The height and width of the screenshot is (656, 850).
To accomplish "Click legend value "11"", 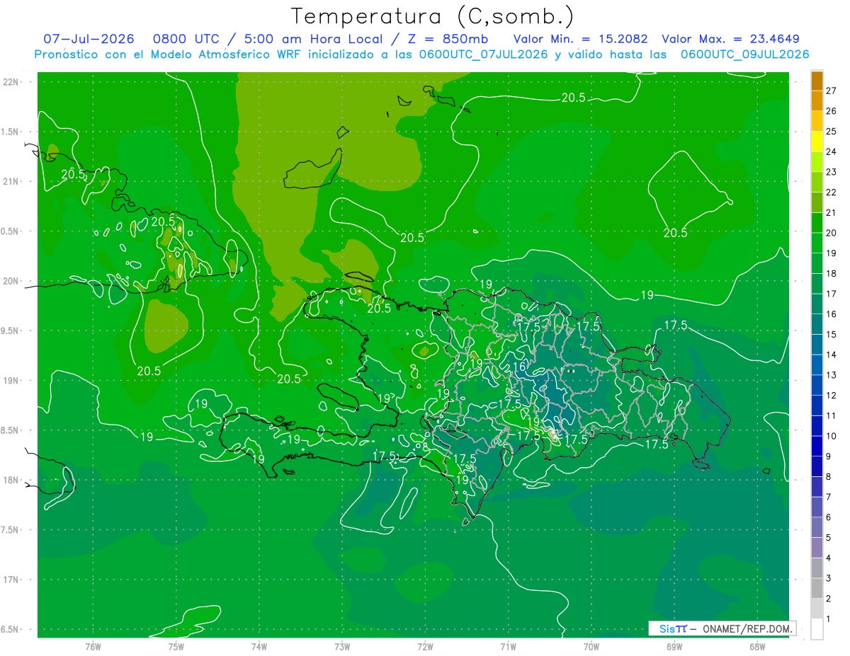I will pos(832,416).
